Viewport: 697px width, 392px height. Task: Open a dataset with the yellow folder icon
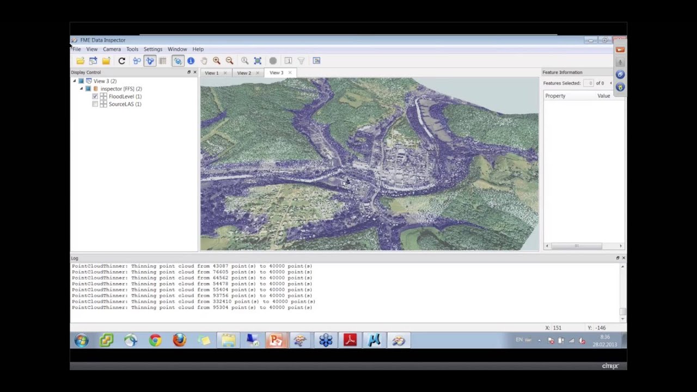point(80,61)
